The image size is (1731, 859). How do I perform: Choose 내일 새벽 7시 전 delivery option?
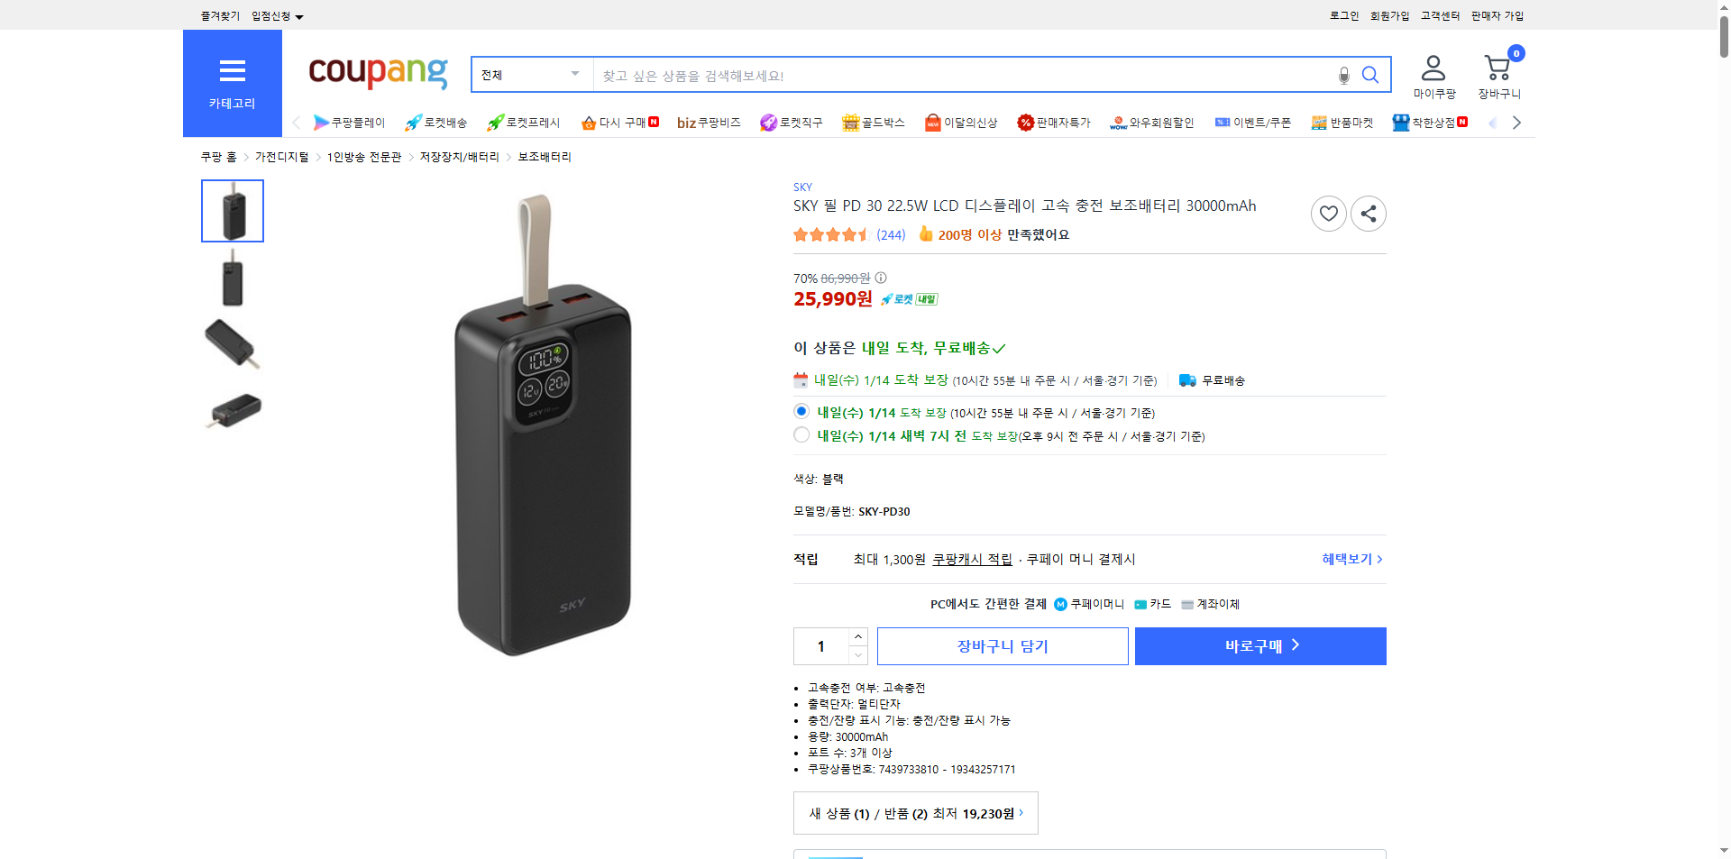801,434
